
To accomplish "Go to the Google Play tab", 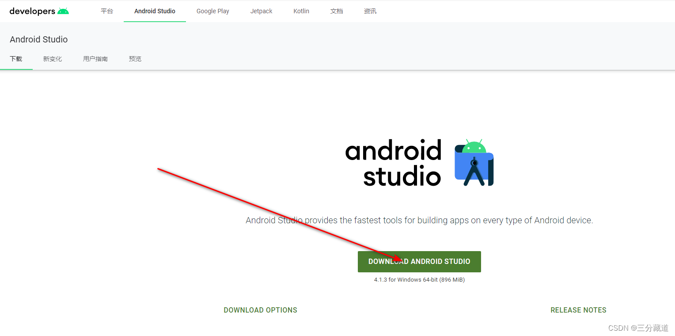I will point(213,11).
